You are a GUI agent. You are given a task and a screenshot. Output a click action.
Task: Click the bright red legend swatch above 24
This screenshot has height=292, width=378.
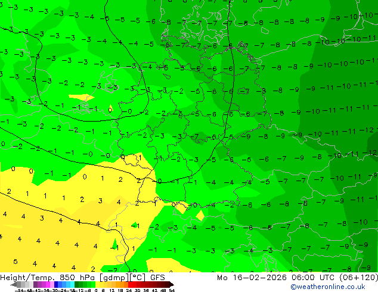(x=130, y=284)
